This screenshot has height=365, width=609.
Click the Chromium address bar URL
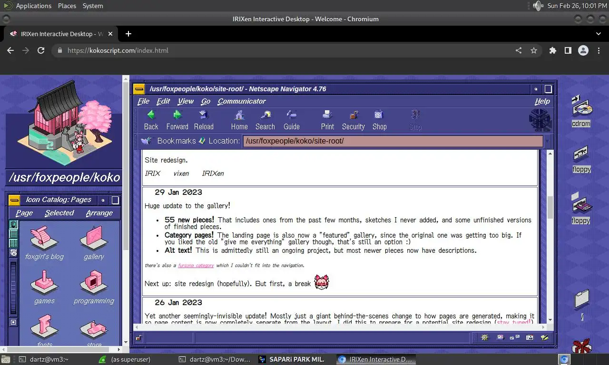pyautogui.click(x=118, y=50)
